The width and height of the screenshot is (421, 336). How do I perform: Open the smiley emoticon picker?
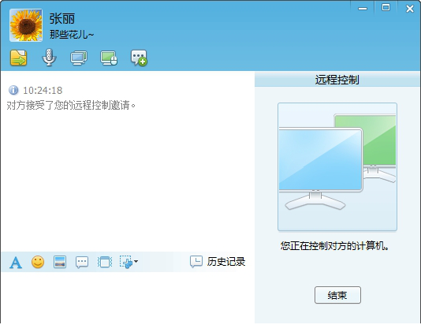click(x=38, y=262)
